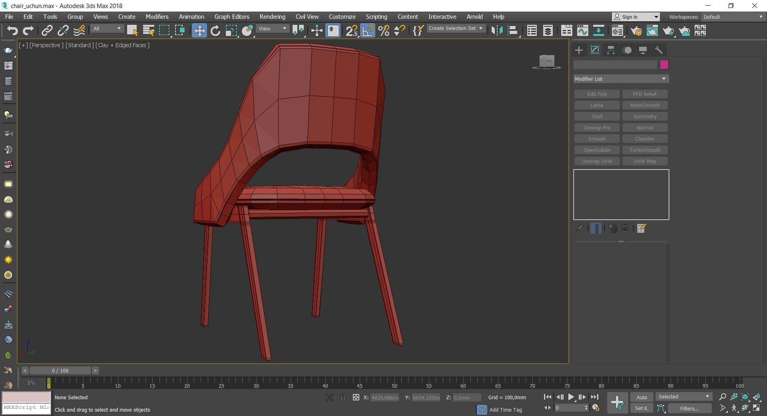Open the Rendering menu

272,17
